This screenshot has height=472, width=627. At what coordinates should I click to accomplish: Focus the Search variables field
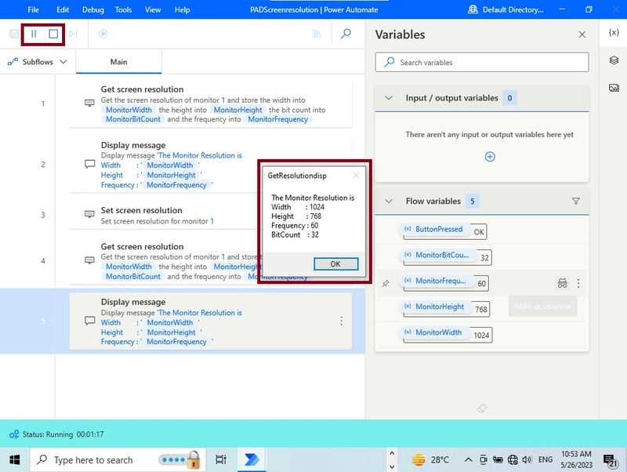pyautogui.click(x=482, y=62)
